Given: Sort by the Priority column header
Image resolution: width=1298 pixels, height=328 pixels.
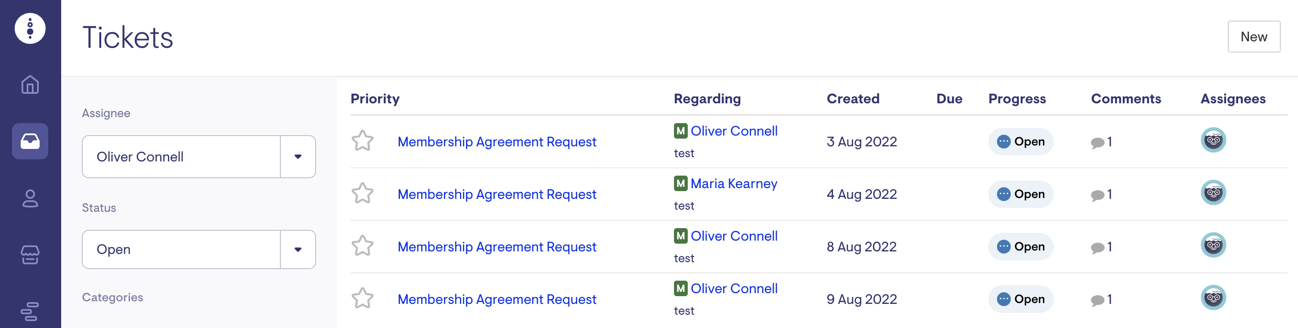Looking at the screenshot, I should pos(375,99).
